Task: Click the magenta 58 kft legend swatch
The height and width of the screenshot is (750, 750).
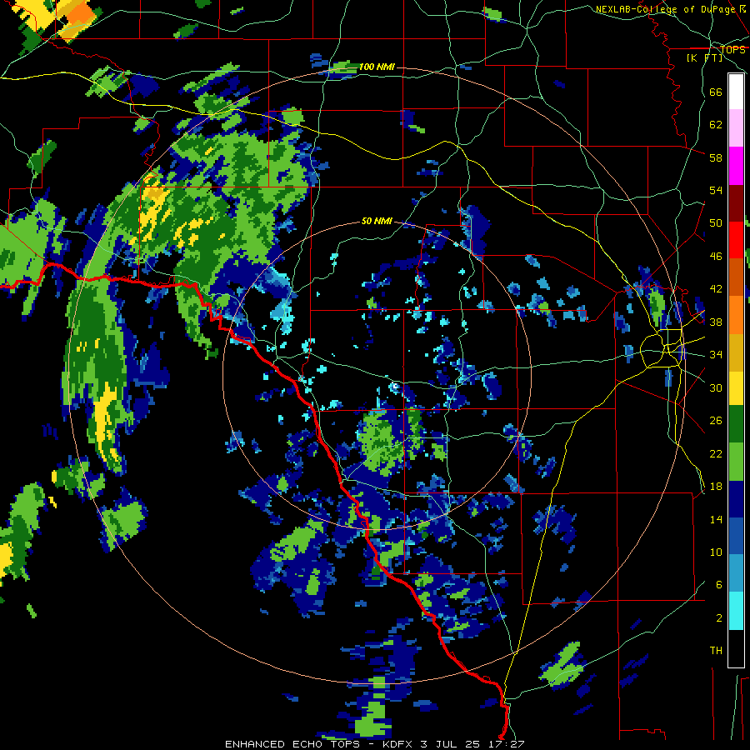Action: coord(736,166)
